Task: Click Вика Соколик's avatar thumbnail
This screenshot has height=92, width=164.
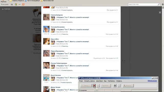Action: pos(46,77)
